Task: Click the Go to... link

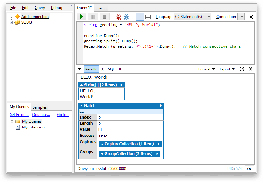Action: [x=63, y=115]
